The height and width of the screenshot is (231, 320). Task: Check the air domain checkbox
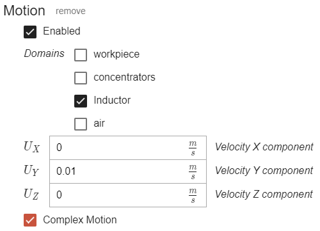pyautogui.click(x=81, y=124)
